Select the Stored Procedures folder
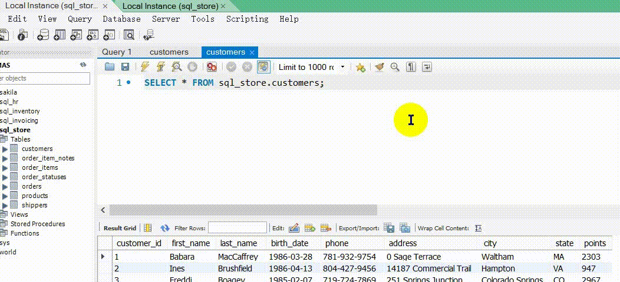 (x=38, y=224)
